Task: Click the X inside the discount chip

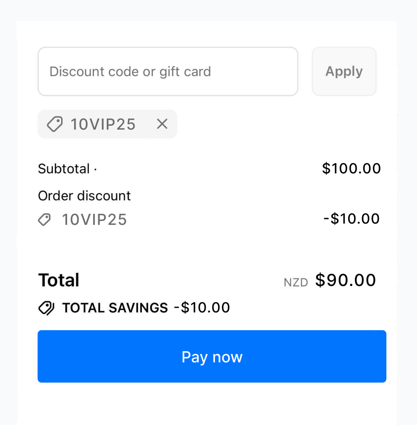Action: coord(162,124)
